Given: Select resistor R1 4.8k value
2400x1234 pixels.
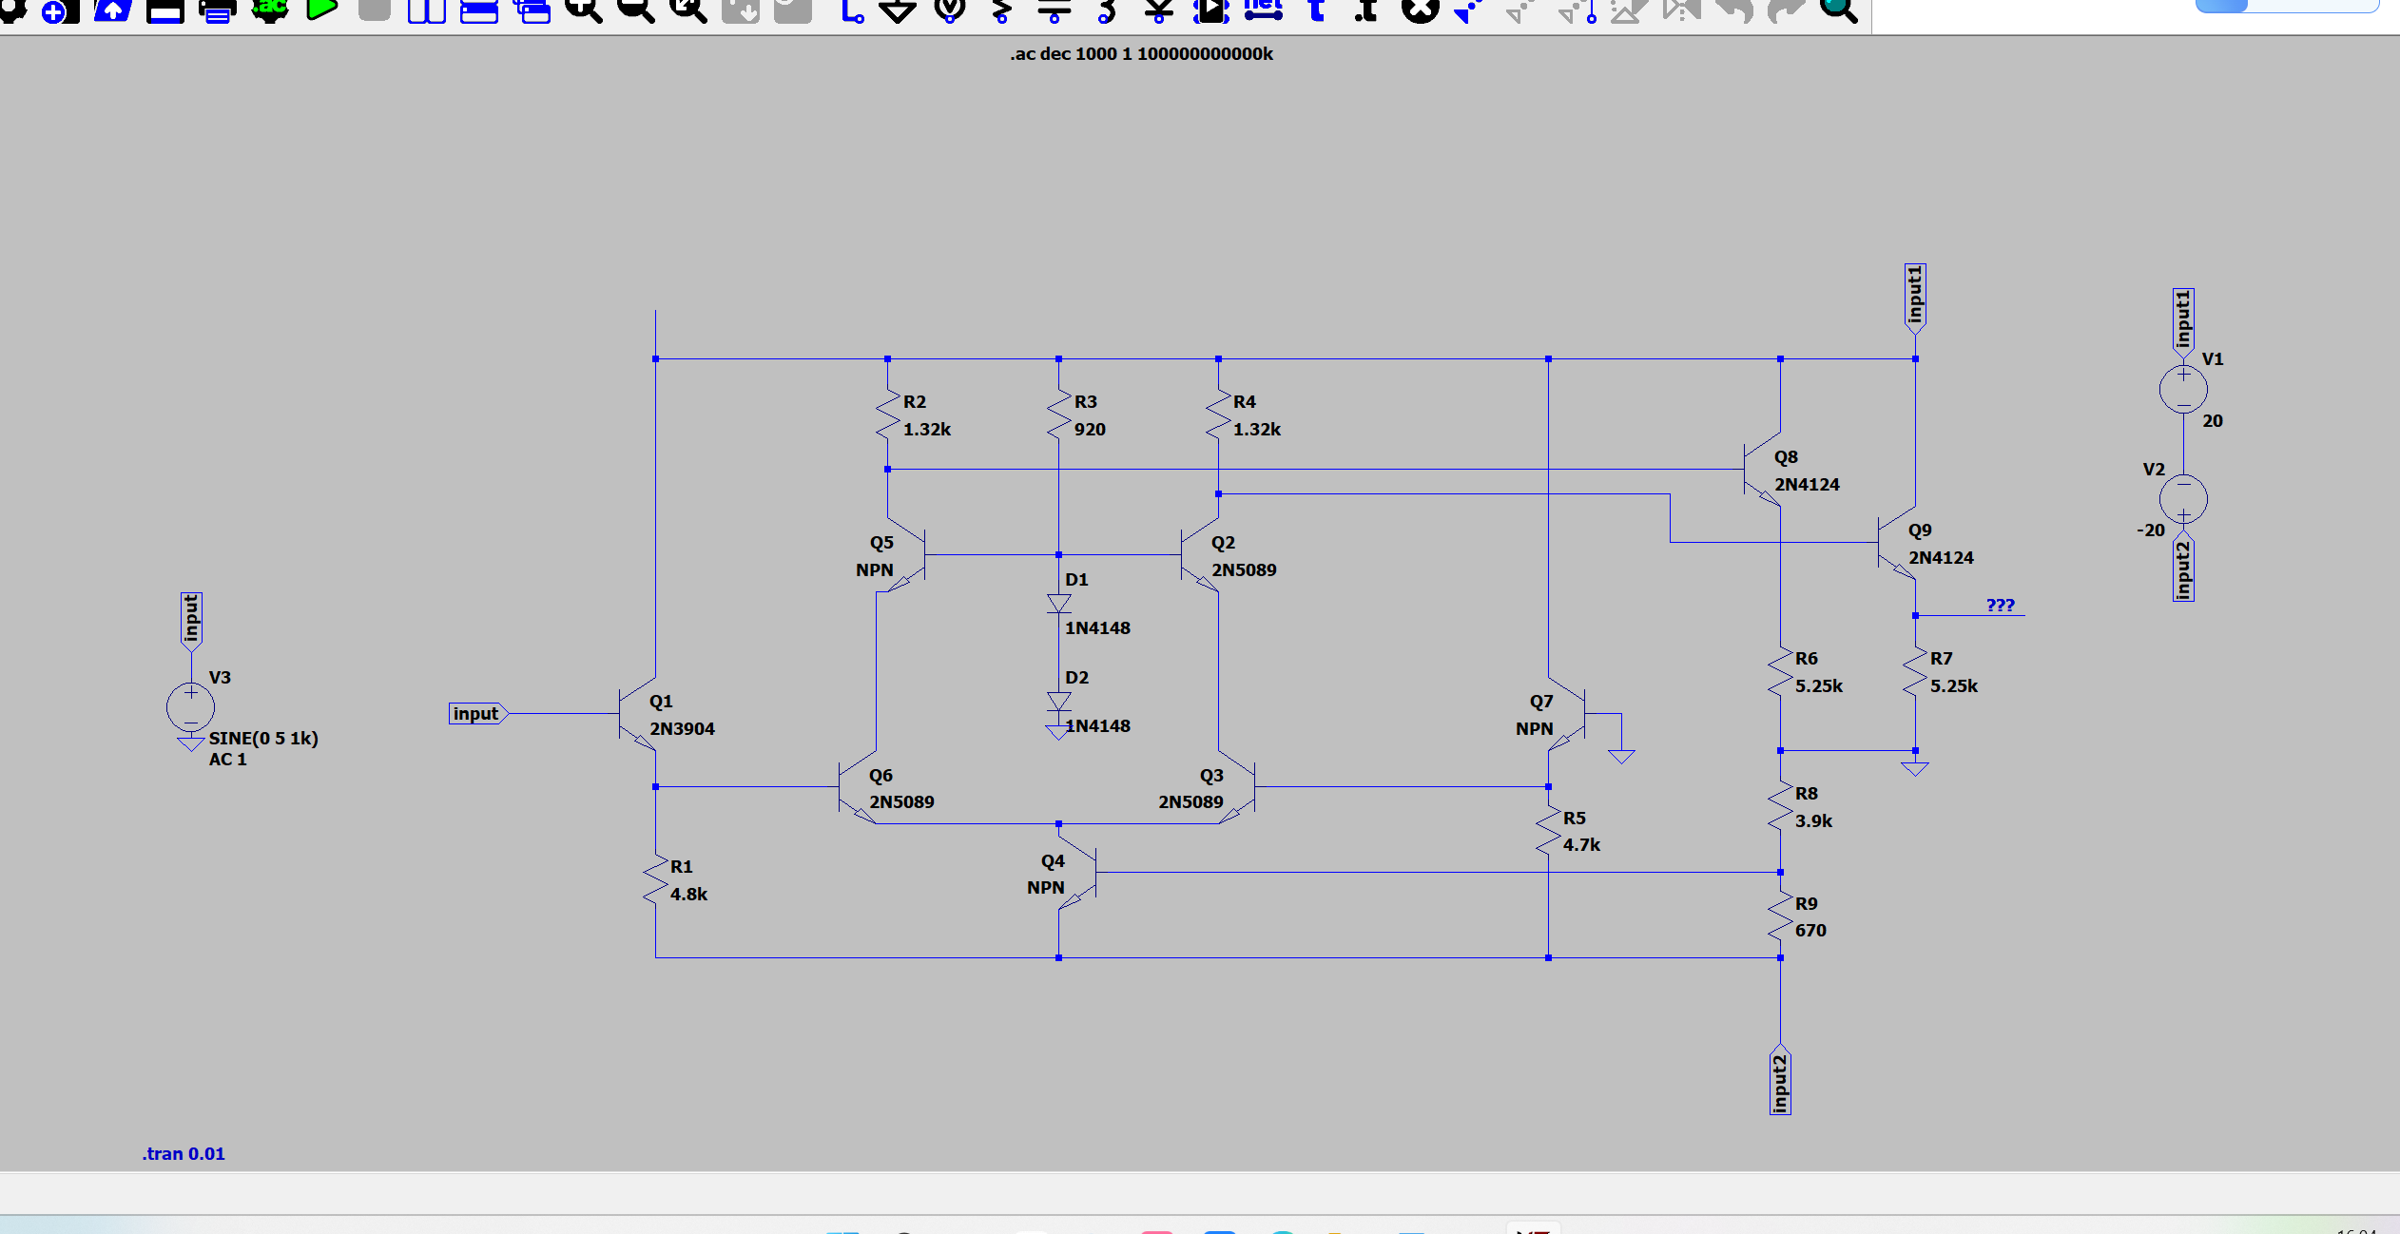Looking at the screenshot, I should 688,894.
